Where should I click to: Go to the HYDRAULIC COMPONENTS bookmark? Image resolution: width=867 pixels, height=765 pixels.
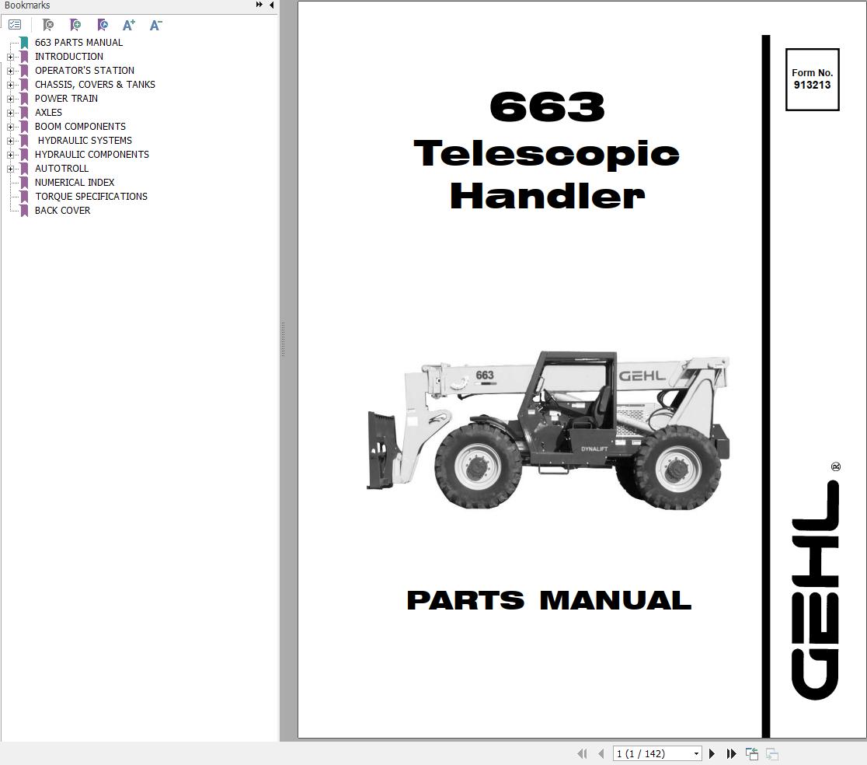point(92,155)
